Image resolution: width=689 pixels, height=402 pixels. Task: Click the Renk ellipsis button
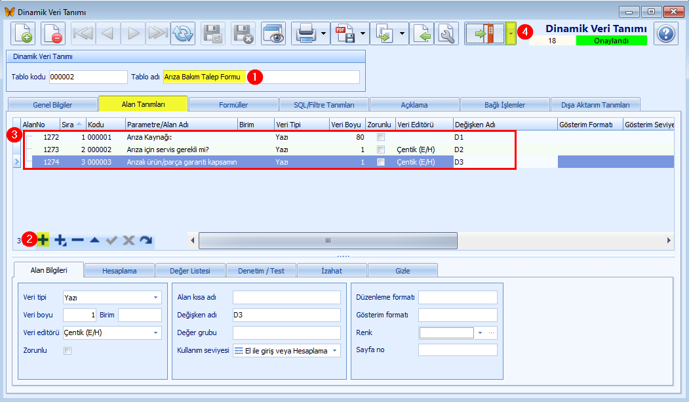click(491, 332)
